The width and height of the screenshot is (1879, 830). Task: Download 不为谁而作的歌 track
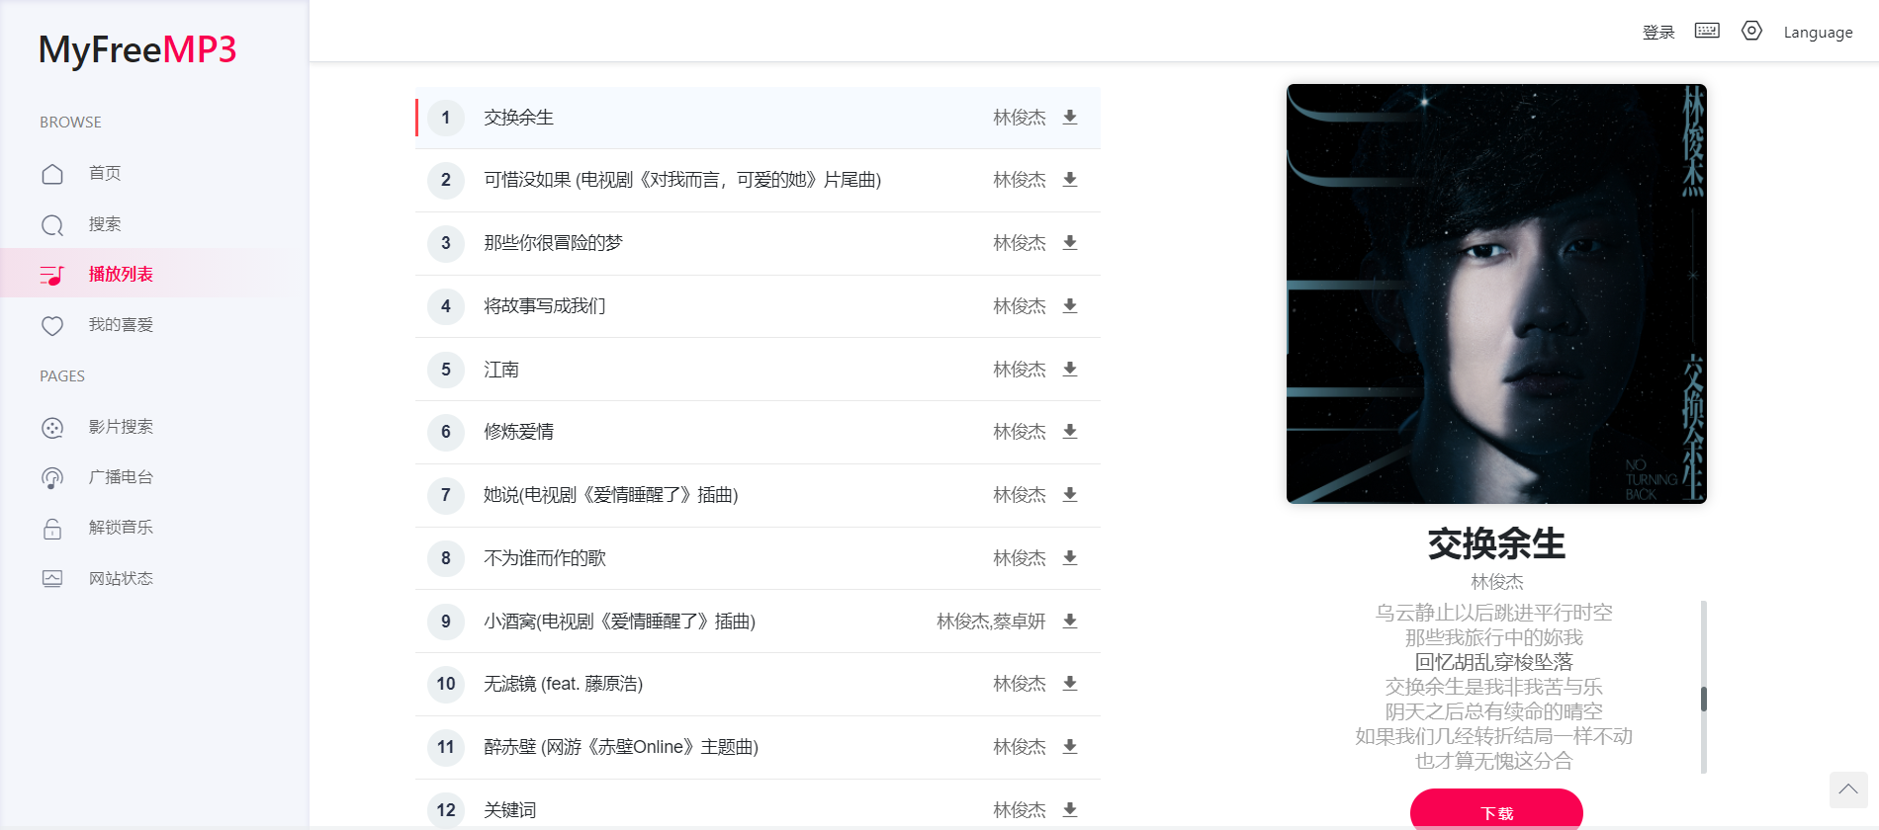(x=1069, y=558)
